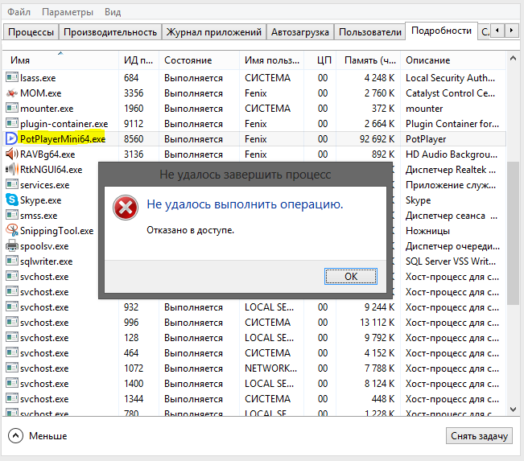Click the 448 K memory value
524x461 pixels.
click(383, 399)
